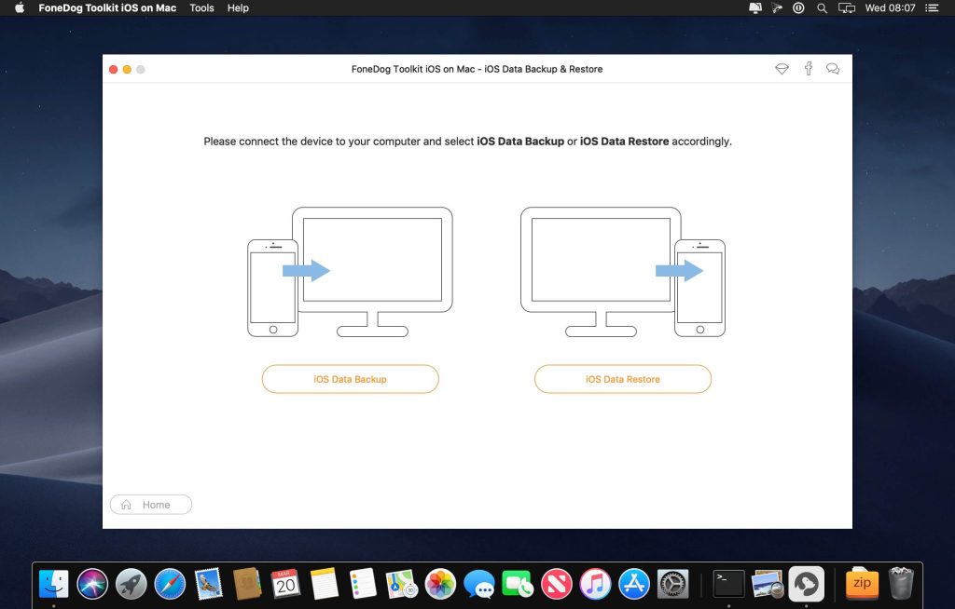The image size is (955, 609).
Task: Click the clock showing Wed 08:07
Action: [893, 7]
